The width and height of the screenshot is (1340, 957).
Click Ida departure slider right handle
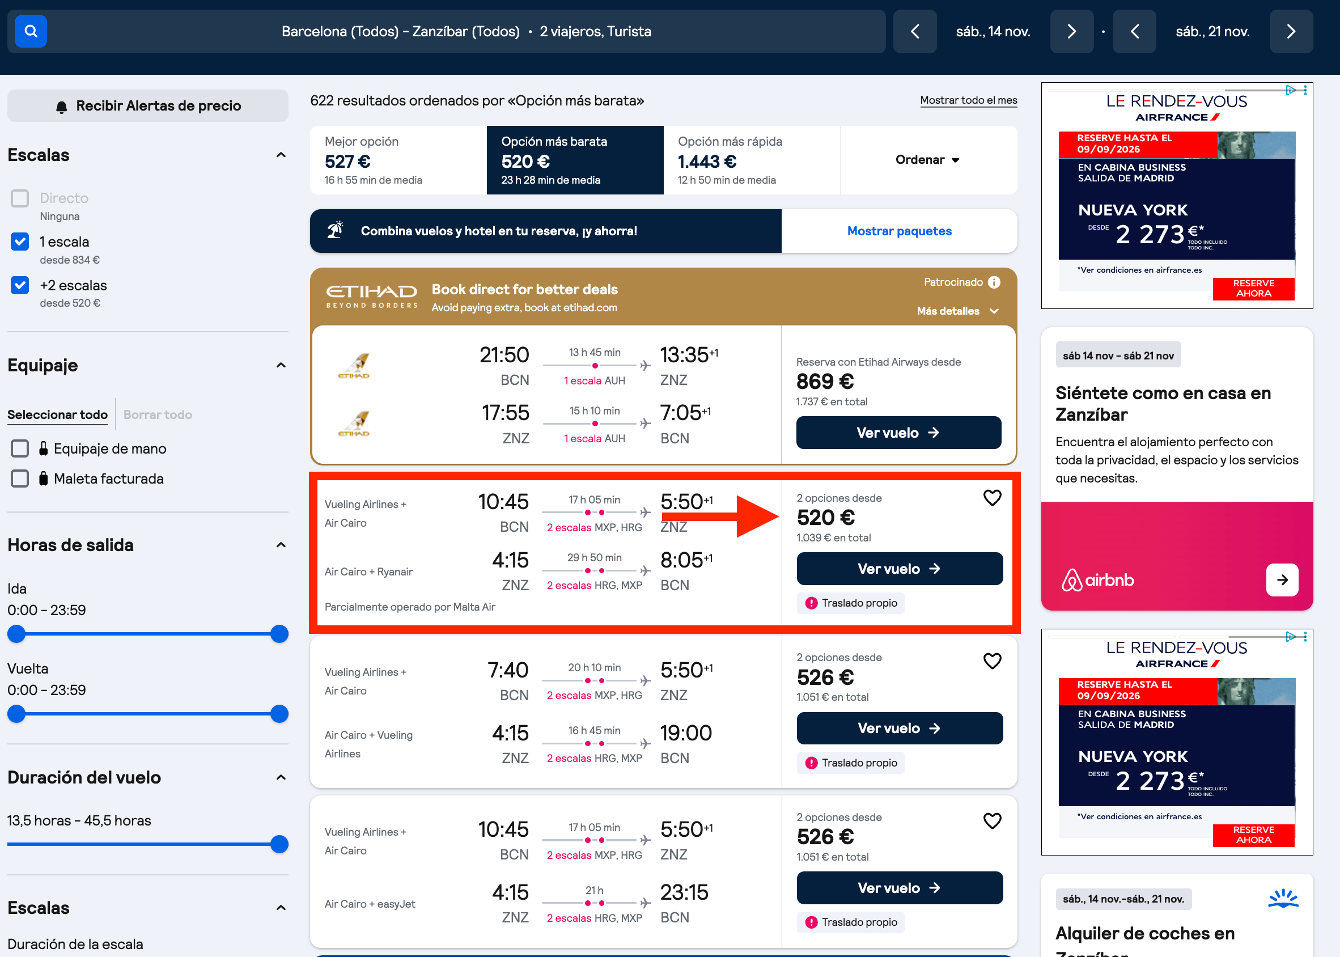click(279, 634)
